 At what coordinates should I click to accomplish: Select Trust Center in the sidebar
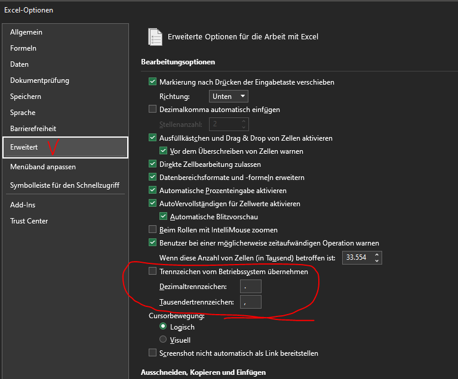(x=29, y=221)
